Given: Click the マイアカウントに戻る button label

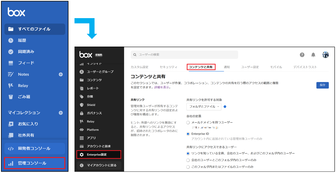Looking at the screenshot, I should [x=102, y=165].
